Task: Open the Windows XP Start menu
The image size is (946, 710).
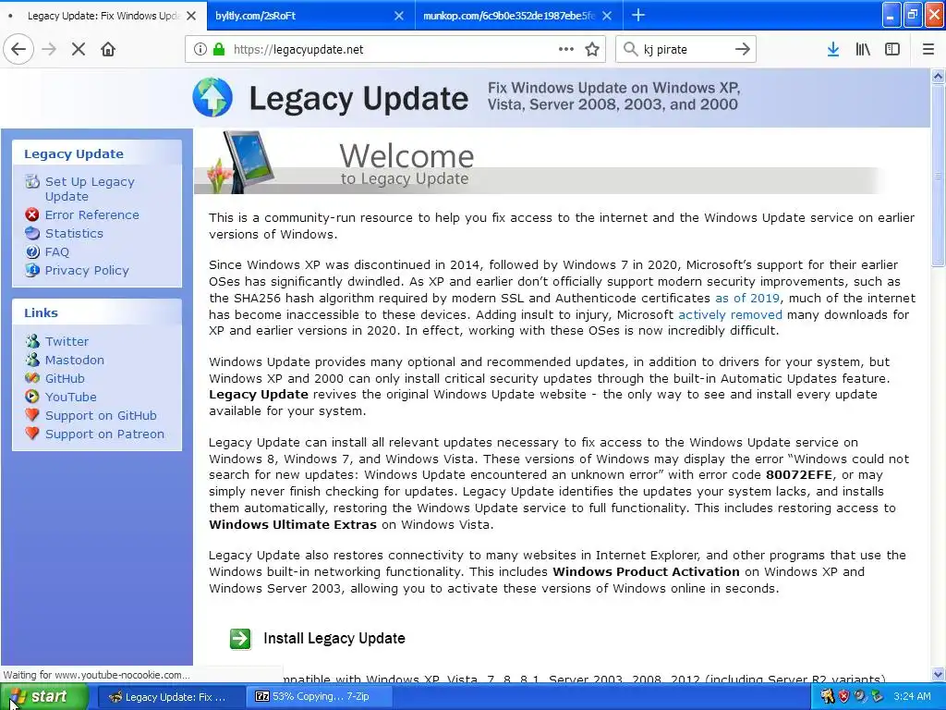Action: click(44, 697)
